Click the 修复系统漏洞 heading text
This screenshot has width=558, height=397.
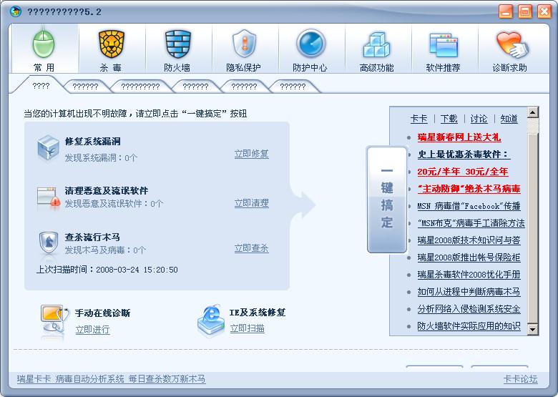tap(92, 141)
